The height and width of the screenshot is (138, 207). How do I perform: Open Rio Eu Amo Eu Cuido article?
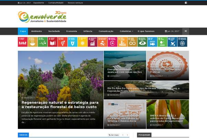coord(144,90)
